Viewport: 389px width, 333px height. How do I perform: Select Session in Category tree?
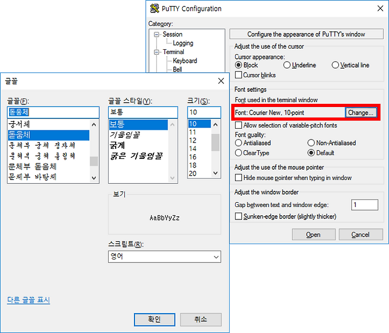pyautogui.click(x=172, y=34)
